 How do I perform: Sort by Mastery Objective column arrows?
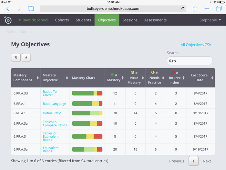(x=67, y=78)
